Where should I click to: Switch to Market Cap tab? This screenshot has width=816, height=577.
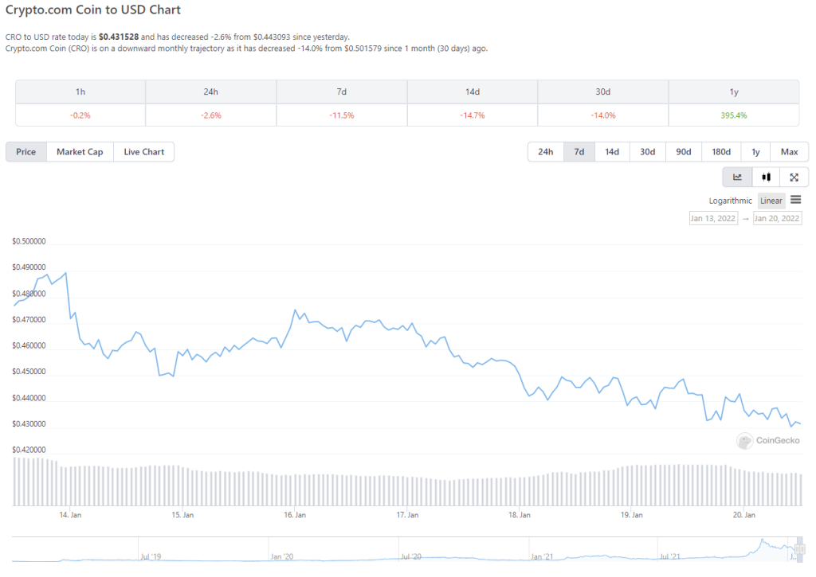point(80,152)
